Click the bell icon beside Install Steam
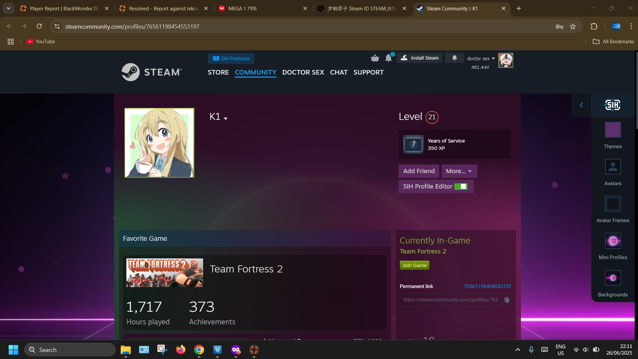Screen dimensions: 638x359 (x=454, y=58)
